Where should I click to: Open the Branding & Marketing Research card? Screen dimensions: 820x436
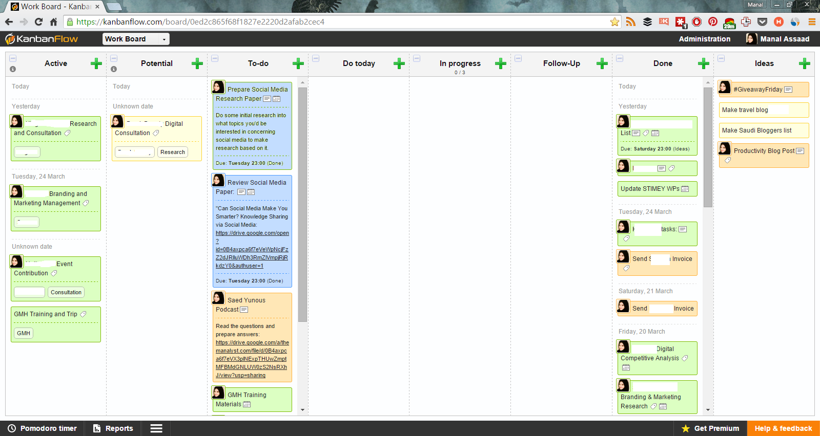[657, 397]
